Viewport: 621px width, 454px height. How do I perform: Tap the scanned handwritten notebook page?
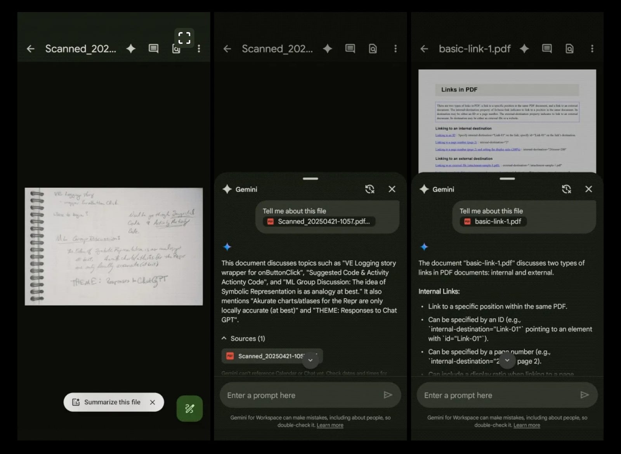pyautogui.click(x=114, y=246)
